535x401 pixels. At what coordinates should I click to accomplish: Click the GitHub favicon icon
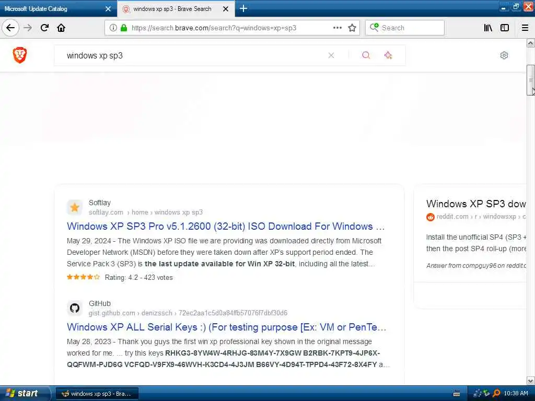(75, 308)
